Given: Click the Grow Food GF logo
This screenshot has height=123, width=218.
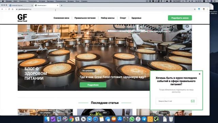Looking at the screenshot, I should click(x=22, y=18).
